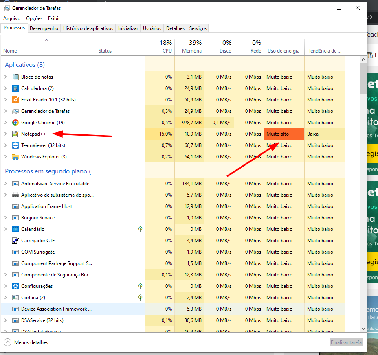This screenshot has height=355, width=378.
Task: Sort by the Nome column header
Action: 48,47
